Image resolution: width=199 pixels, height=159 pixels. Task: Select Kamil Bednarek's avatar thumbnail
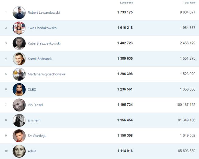(19, 59)
